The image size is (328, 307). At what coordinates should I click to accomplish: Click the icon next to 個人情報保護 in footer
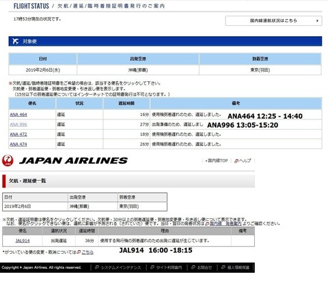click(x=223, y=267)
